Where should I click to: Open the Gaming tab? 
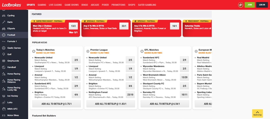(42, 5)
